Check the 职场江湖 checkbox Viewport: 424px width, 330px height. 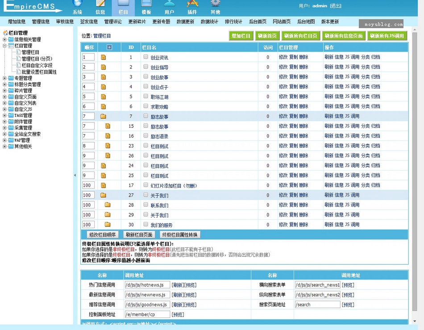tap(146, 96)
